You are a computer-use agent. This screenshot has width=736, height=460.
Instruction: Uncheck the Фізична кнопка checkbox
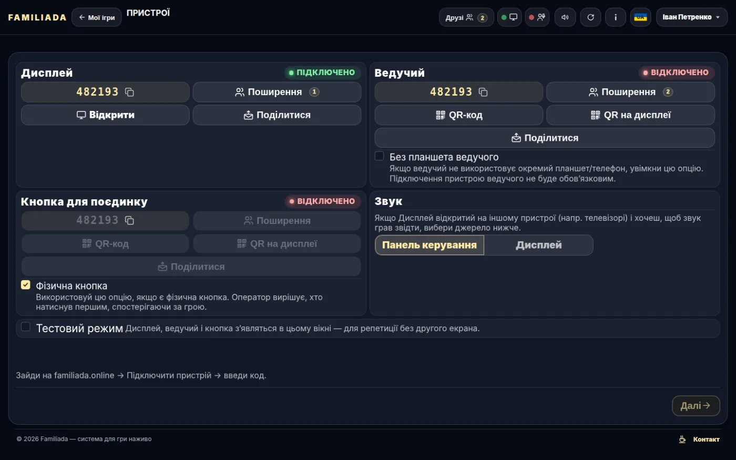click(25, 285)
